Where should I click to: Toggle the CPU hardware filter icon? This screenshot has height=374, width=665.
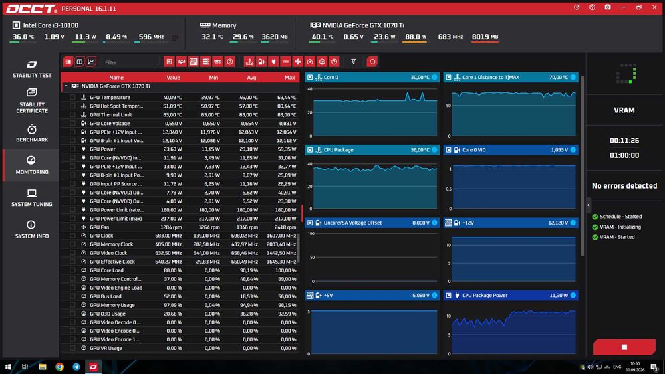(x=169, y=62)
